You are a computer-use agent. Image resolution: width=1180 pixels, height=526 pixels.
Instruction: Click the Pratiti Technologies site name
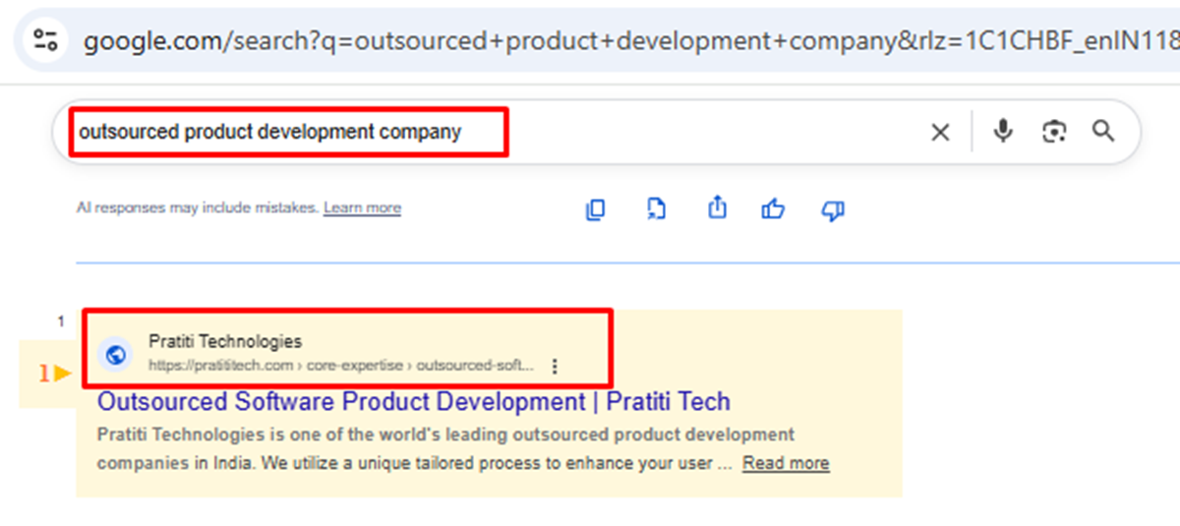point(225,341)
